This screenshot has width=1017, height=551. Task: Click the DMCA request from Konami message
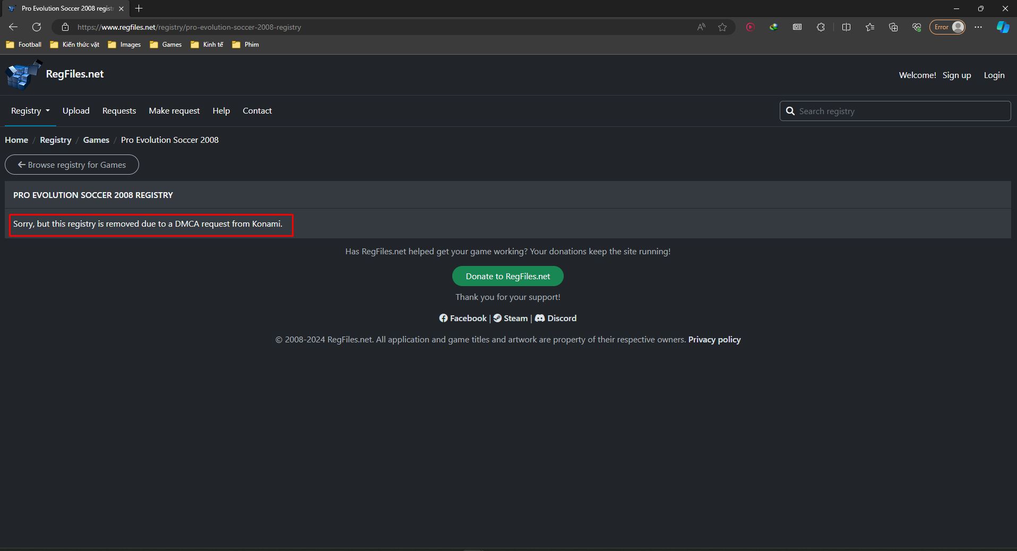[x=148, y=224]
